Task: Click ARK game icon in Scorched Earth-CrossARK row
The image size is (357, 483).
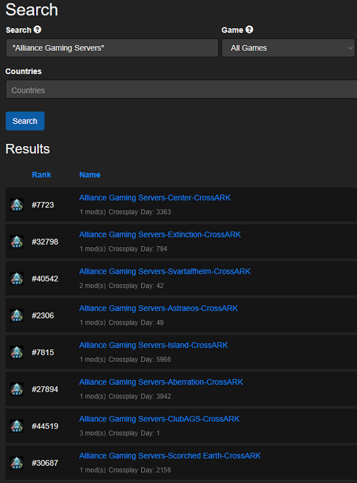Action: coord(17,463)
